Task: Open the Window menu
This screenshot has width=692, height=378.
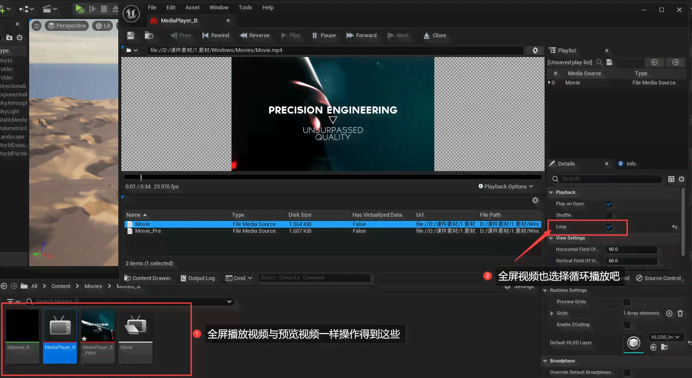Action: pos(219,8)
